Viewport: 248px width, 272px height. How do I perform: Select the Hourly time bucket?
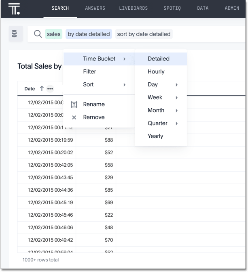pyautogui.click(x=156, y=72)
